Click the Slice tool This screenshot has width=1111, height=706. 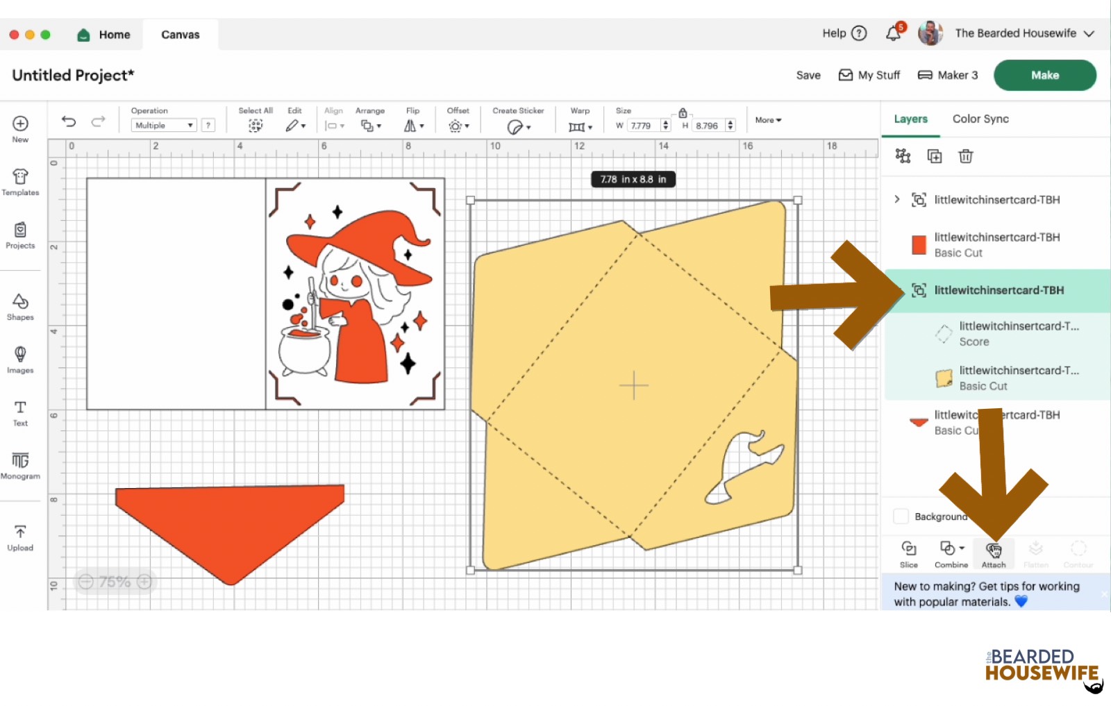[x=908, y=555]
